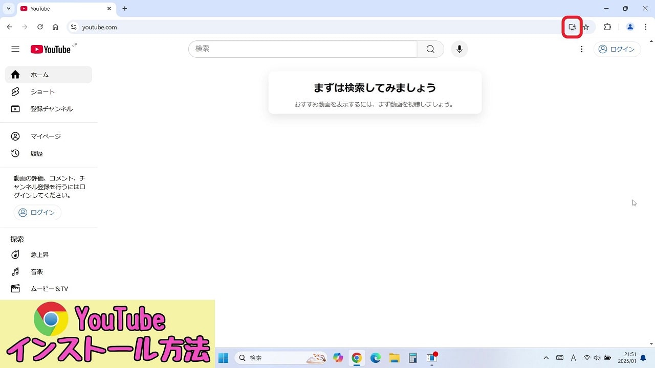Open マイページ in sidebar
Viewport: 655px width, 368px height.
click(x=49, y=136)
